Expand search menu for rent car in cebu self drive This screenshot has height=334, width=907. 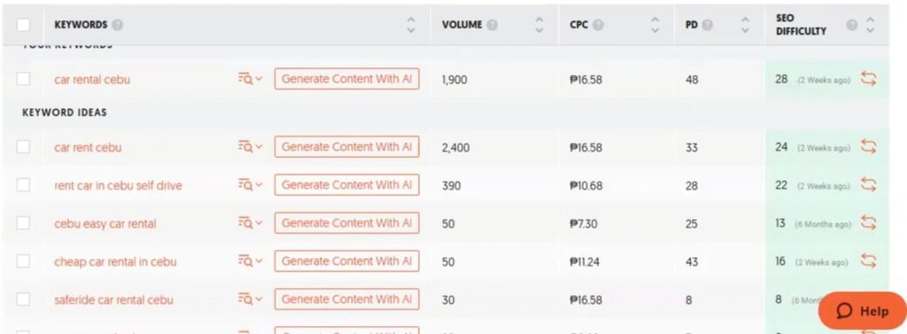click(250, 184)
